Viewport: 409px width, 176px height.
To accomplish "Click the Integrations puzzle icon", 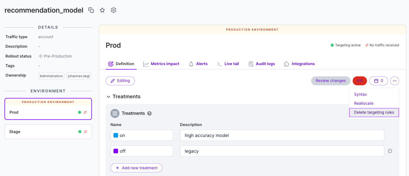I will [286, 64].
